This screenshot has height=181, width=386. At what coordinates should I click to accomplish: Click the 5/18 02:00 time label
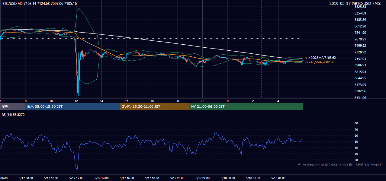(253, 178)
